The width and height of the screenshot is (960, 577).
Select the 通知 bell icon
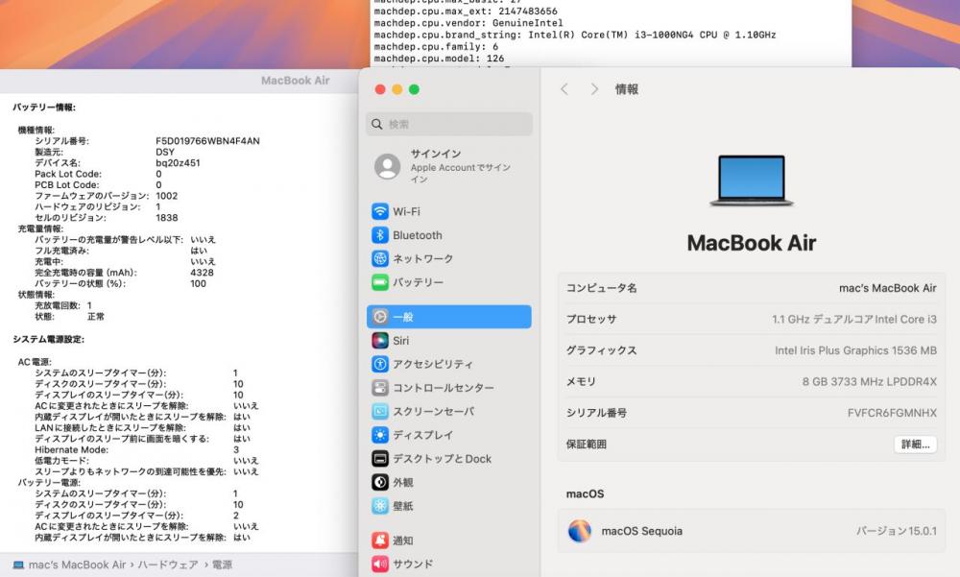click(380, 541)
